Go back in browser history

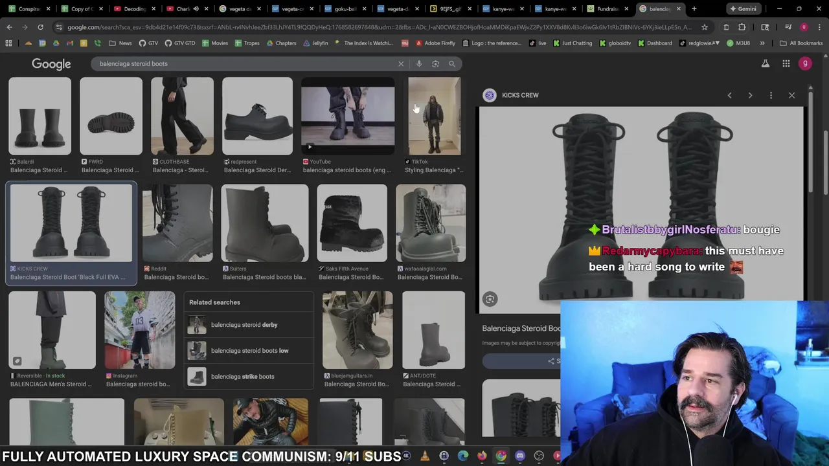click(9, 27)
